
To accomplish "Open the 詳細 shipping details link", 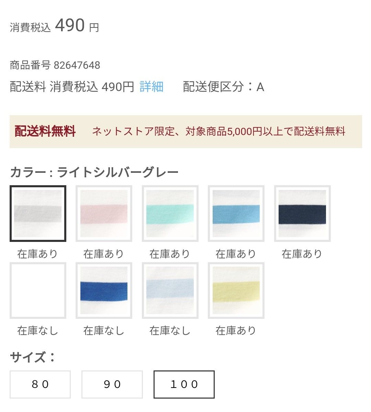I will pyautogui.click(x=151, y=87).
